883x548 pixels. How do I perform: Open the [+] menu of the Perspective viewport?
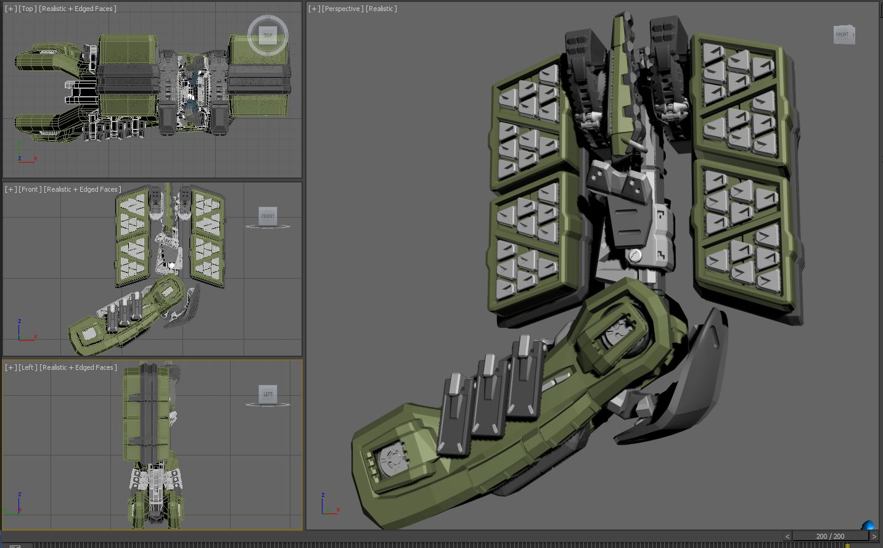314,9
